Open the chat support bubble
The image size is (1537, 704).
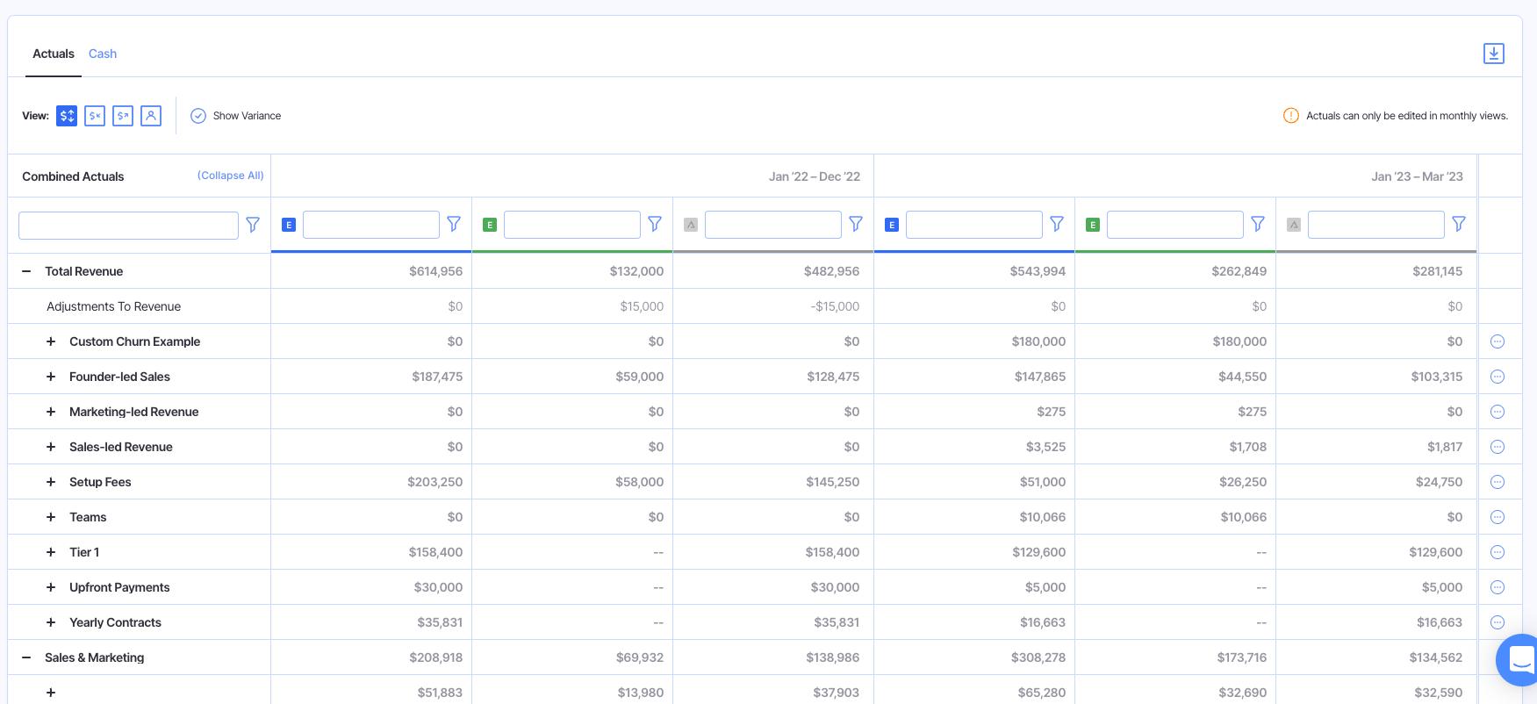(1519, 659)
